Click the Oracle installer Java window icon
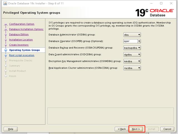The height and width of the screenshot is (134, 178). coord(5,3)
